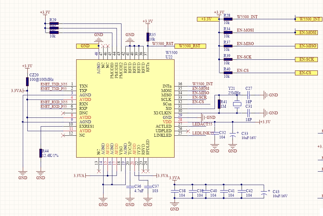Click the PMODE0 pin name

[x=112, y=70]
